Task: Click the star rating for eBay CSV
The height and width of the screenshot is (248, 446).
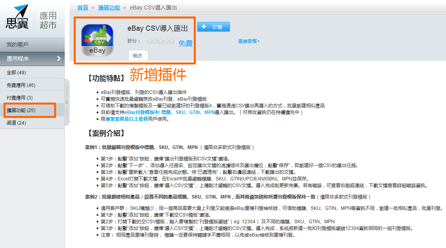Action: coord(161,42)
